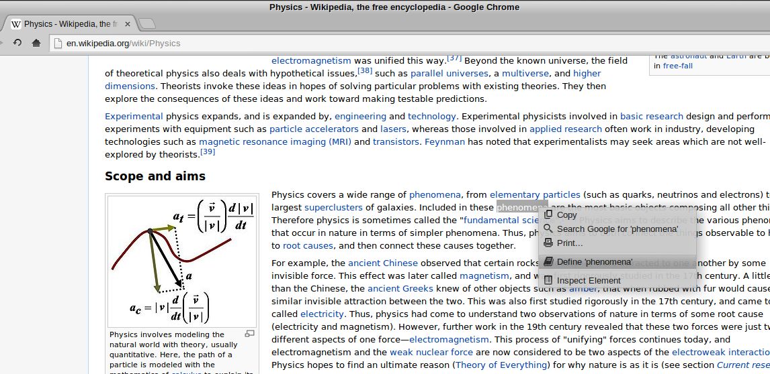
Task: Click citation reference [37]
Action: point(454,58)
